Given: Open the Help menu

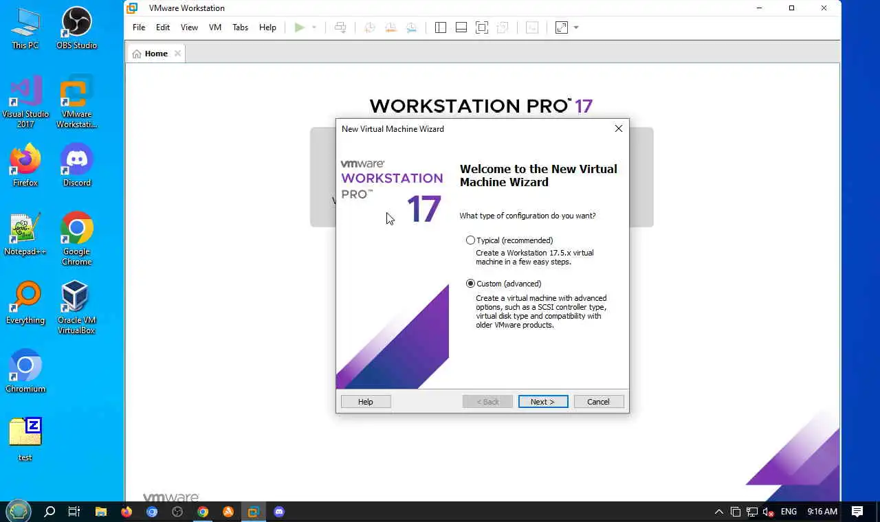Looking at the screenshot, I should (267, 27).
